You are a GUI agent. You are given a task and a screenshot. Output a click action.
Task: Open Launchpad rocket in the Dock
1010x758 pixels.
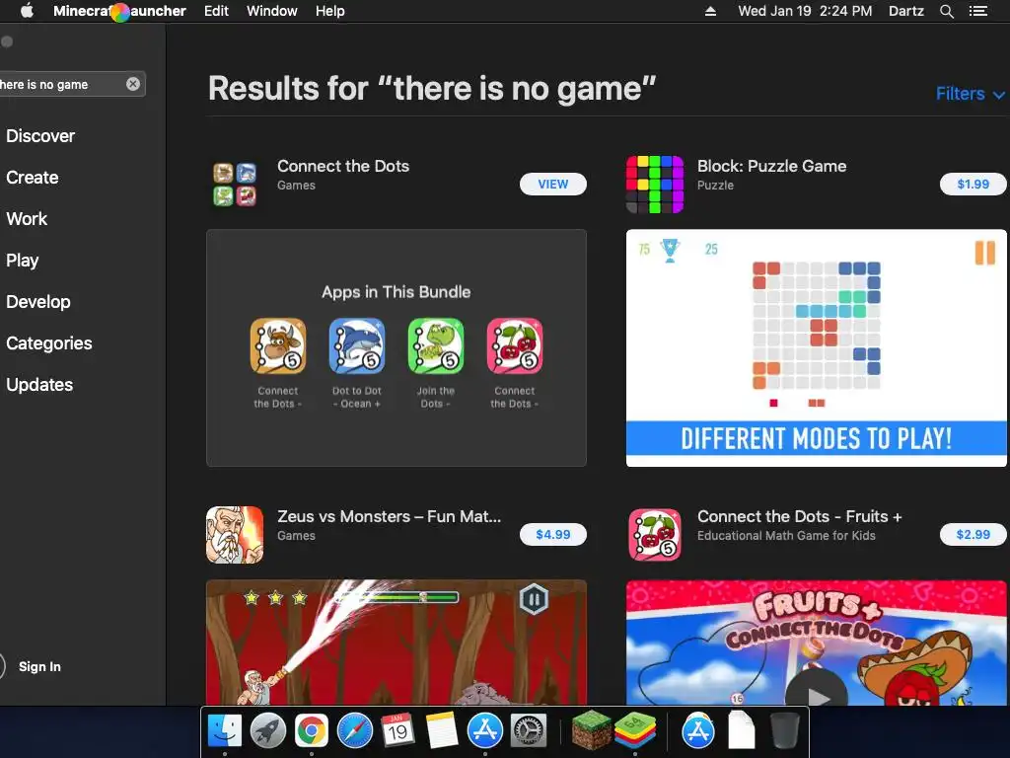point(268,731)
